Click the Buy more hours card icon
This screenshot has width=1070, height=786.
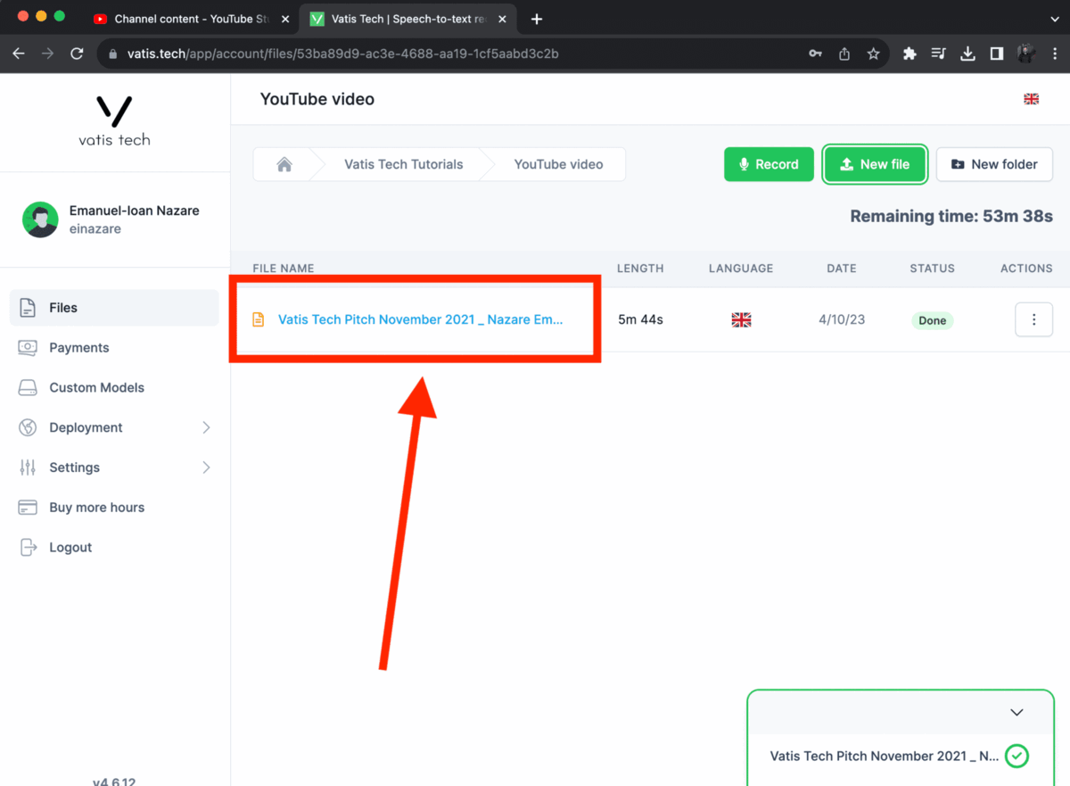pos(28,508)
